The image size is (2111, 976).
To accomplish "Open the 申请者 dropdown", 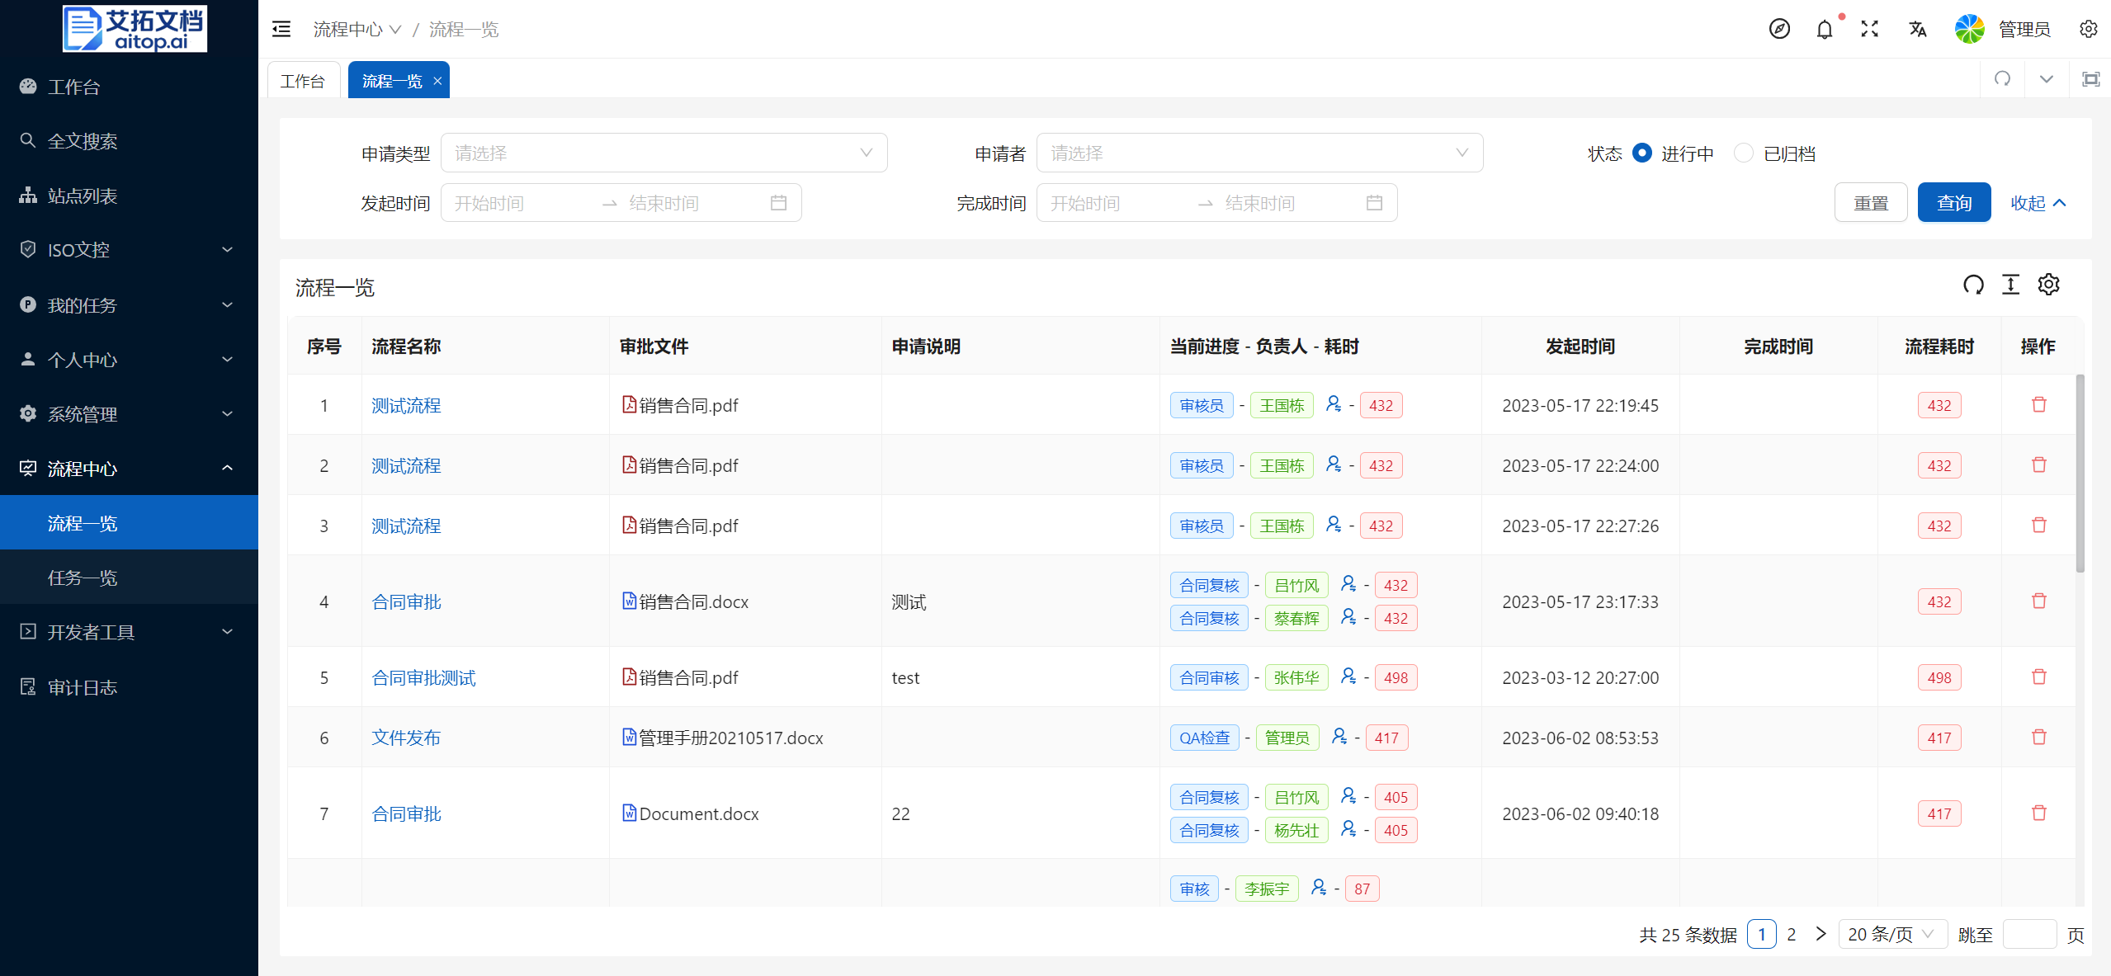I will (1259, 153).
